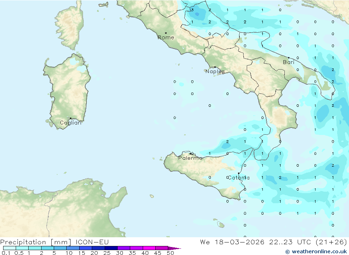The width and height of the screenshot is (349, 255).
Task: Pick the 0.1–0.5 mm legend swatch
Action: (x=9, y=248)
